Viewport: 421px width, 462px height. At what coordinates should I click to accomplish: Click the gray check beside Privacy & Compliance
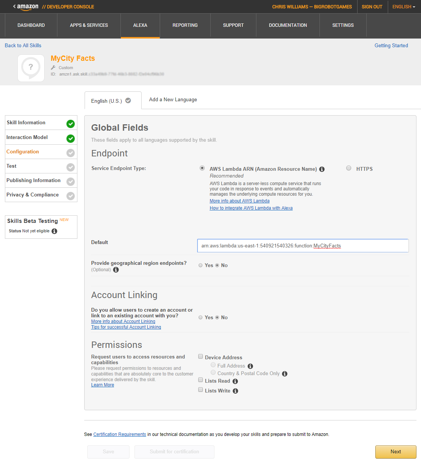tap(71, 196)
